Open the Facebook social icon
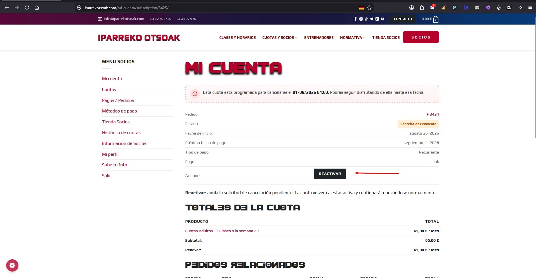 pos(356,19)
